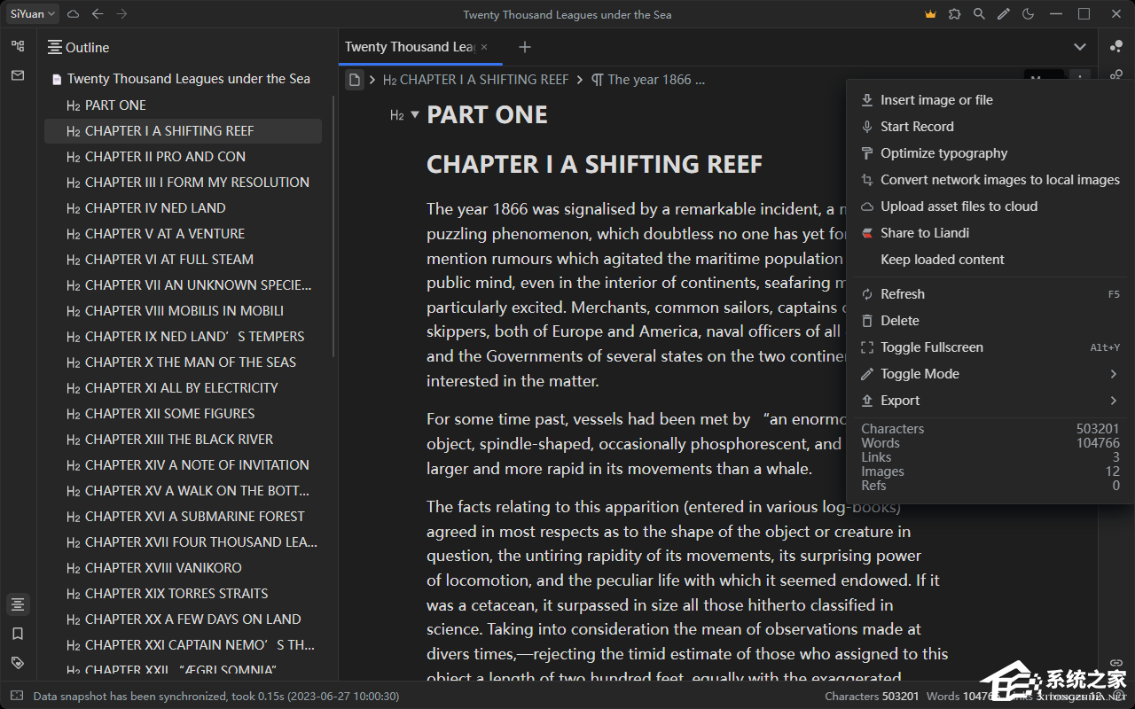Click Characters 503201 in status bar
1135x709 pixels.
click(872, 697)
